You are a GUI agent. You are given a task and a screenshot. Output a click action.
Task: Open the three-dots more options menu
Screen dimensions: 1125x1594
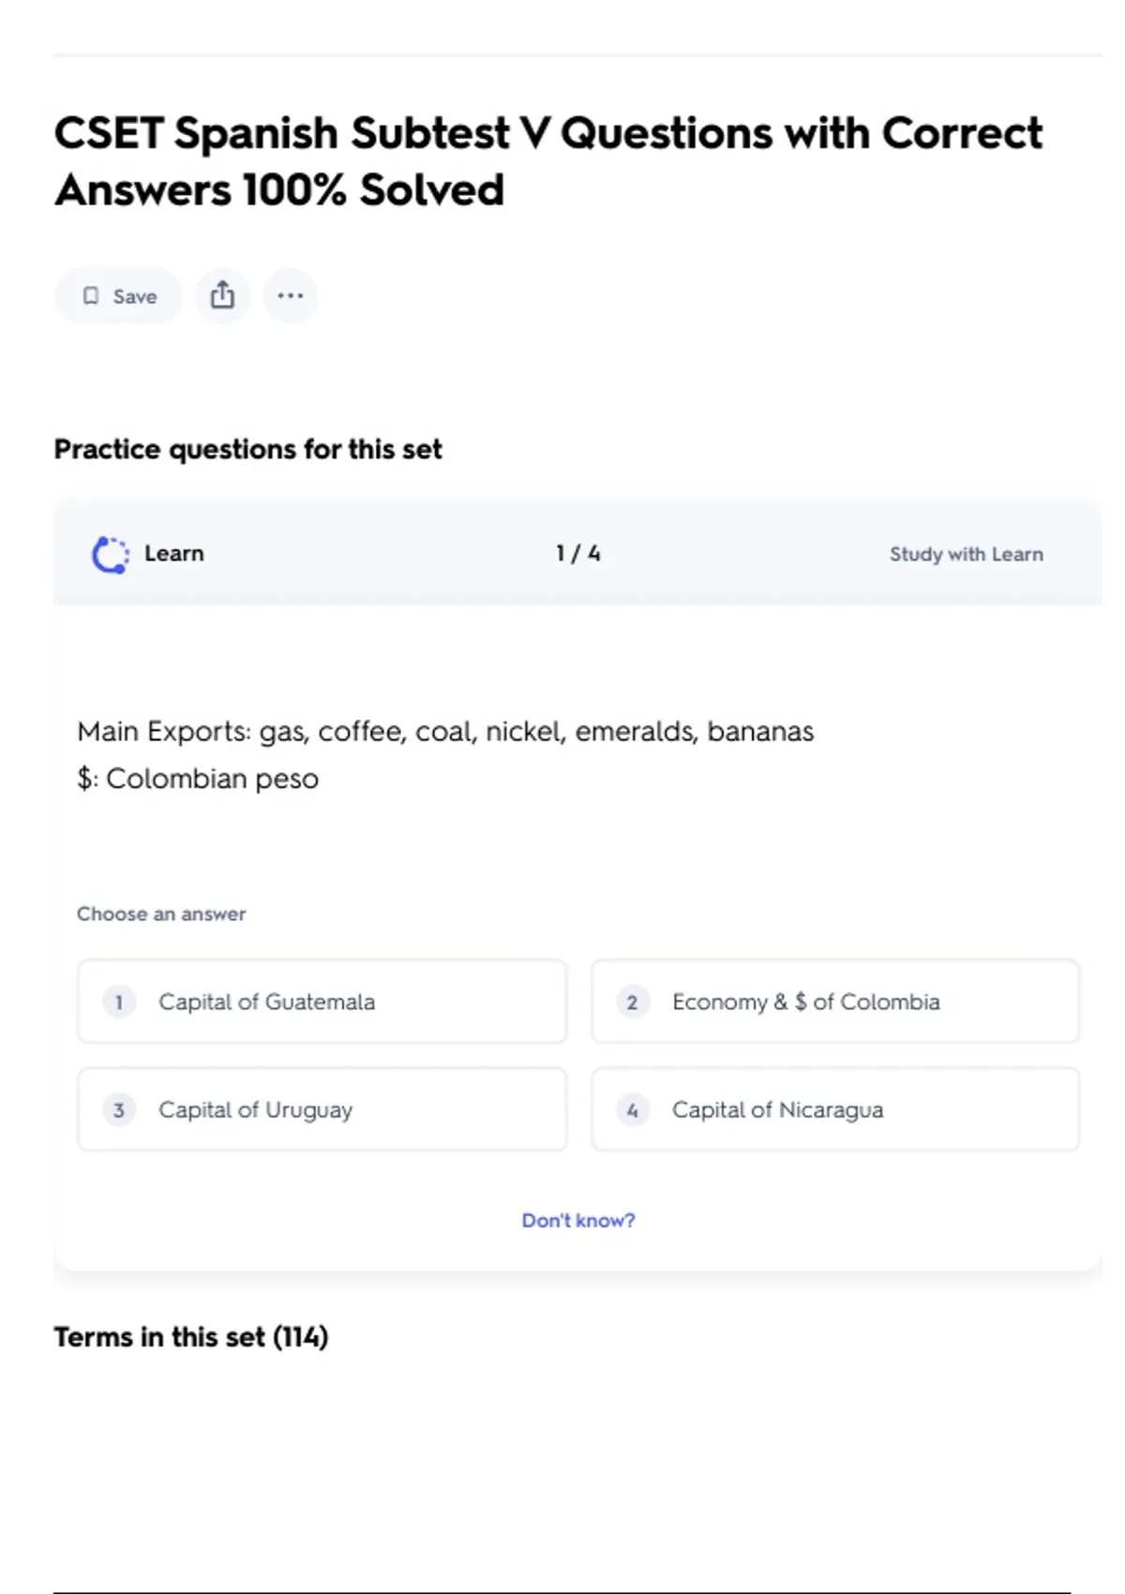click(x=290, y=296)
